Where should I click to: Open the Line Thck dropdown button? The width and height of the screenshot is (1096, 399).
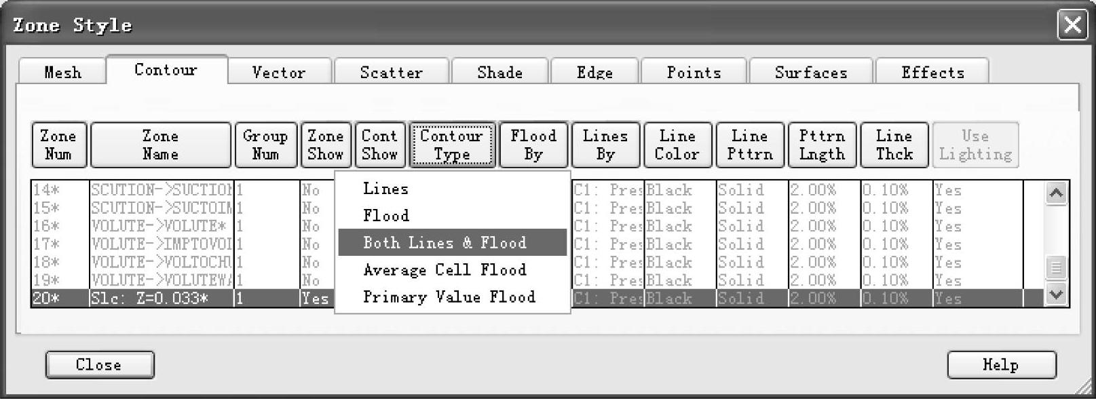pyautogui.click(x=894, y=145)
